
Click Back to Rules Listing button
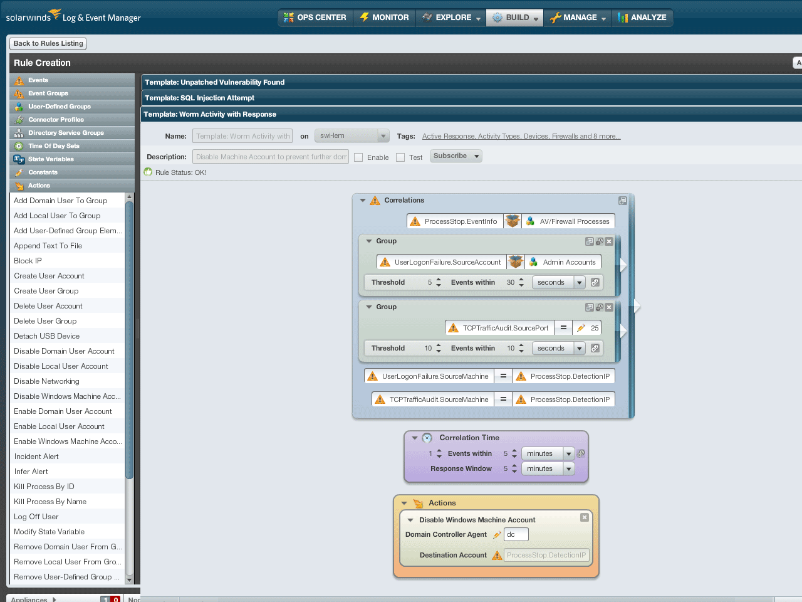[x=48, y=43]
